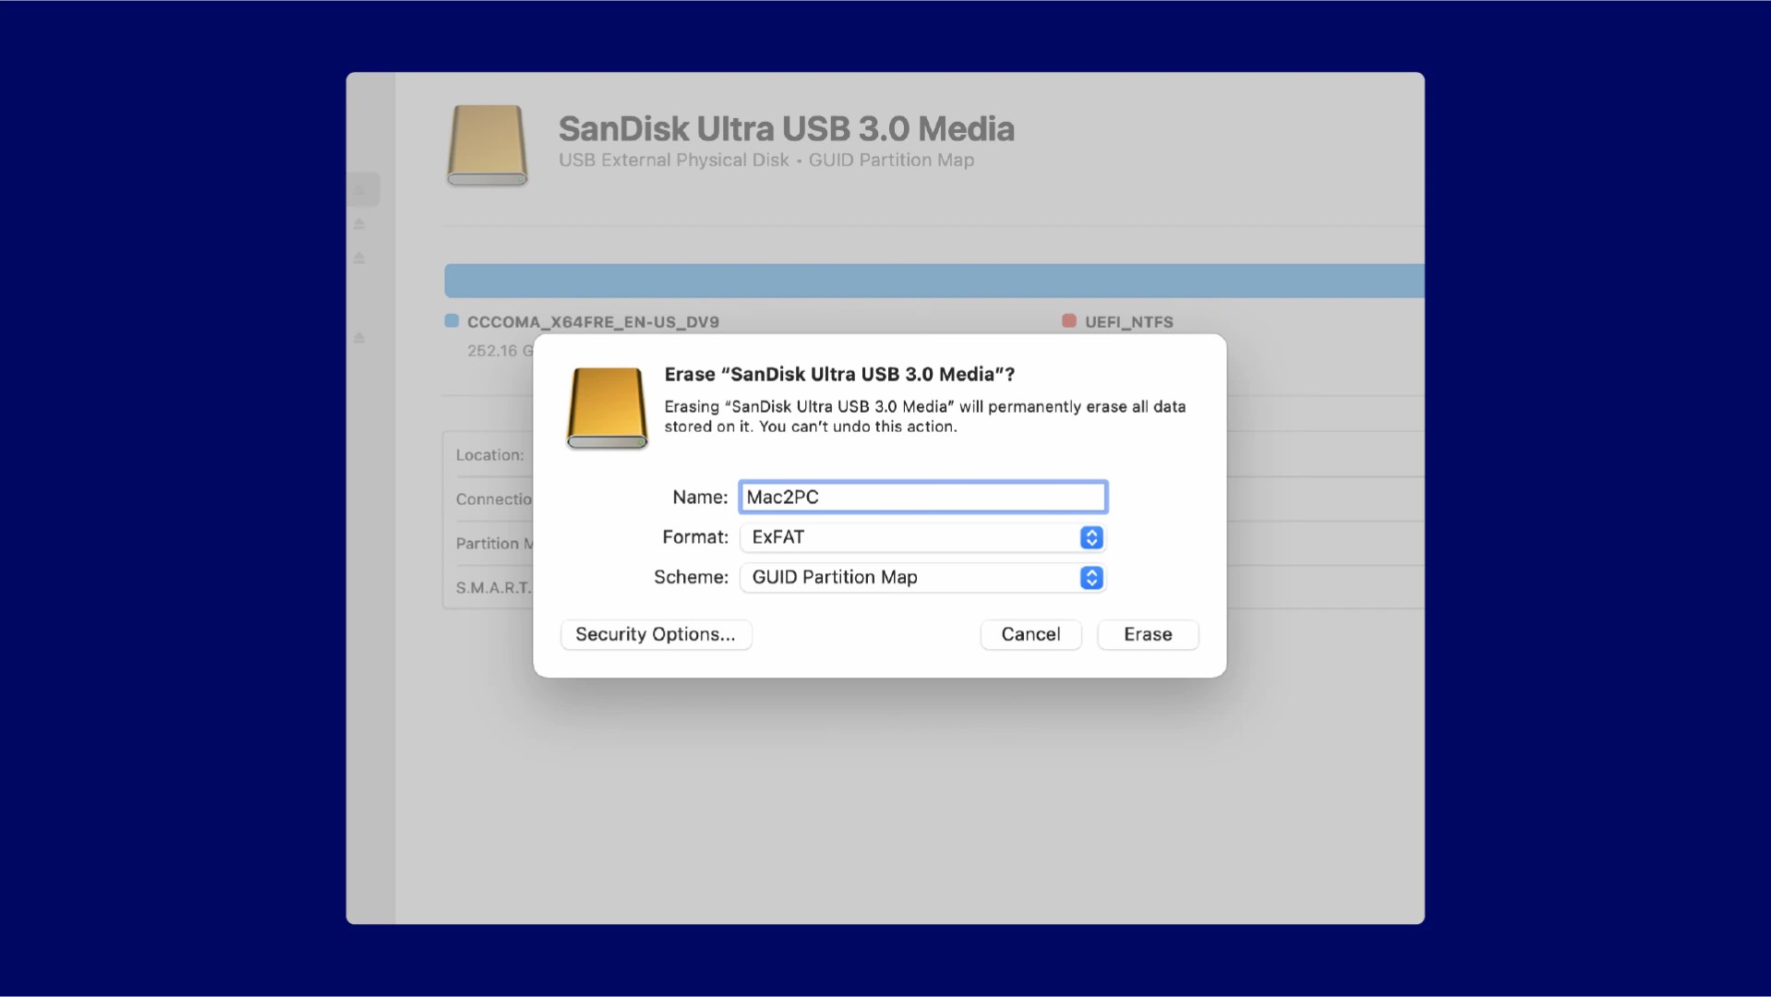Open Security Options
The width and height of the screenshot is (1771, 997).
tap(656, 634)
